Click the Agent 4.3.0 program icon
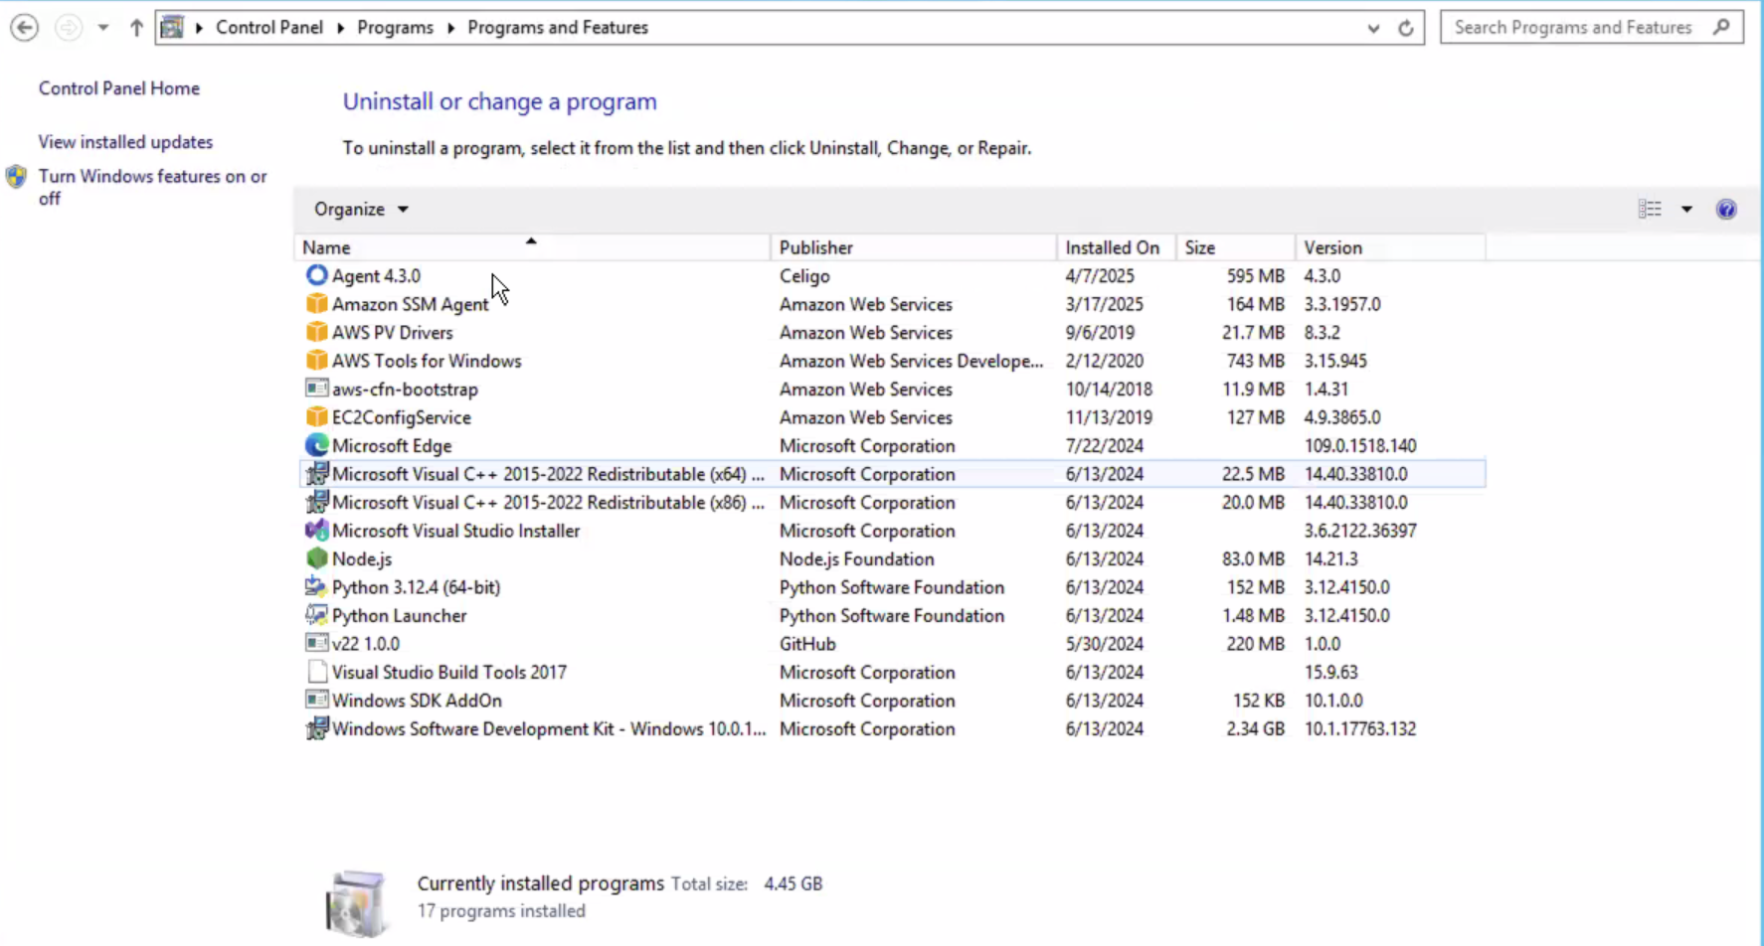Screen dimensions: 1764x946 tap(316, 275)
